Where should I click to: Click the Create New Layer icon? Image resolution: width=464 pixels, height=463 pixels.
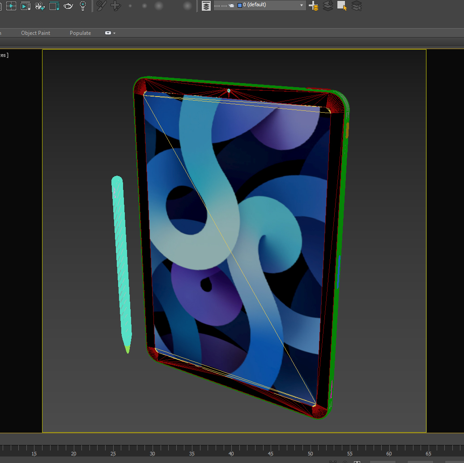(x=314, y=6)
